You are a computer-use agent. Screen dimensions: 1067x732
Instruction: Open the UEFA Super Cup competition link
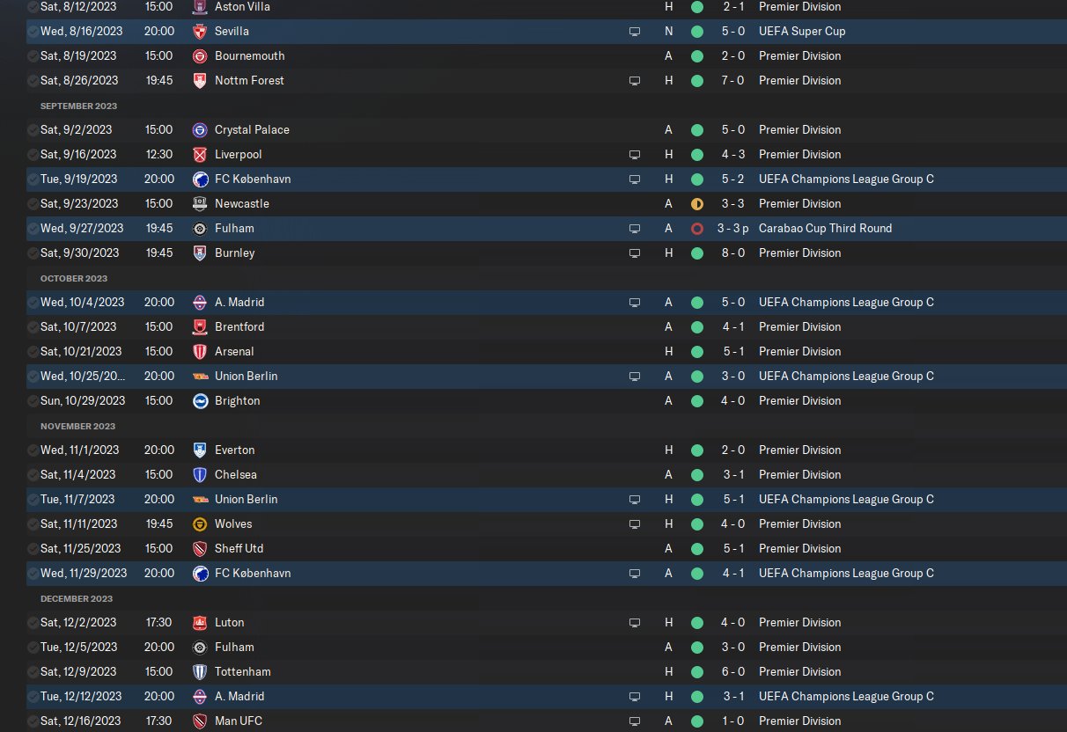click(802, 31)
